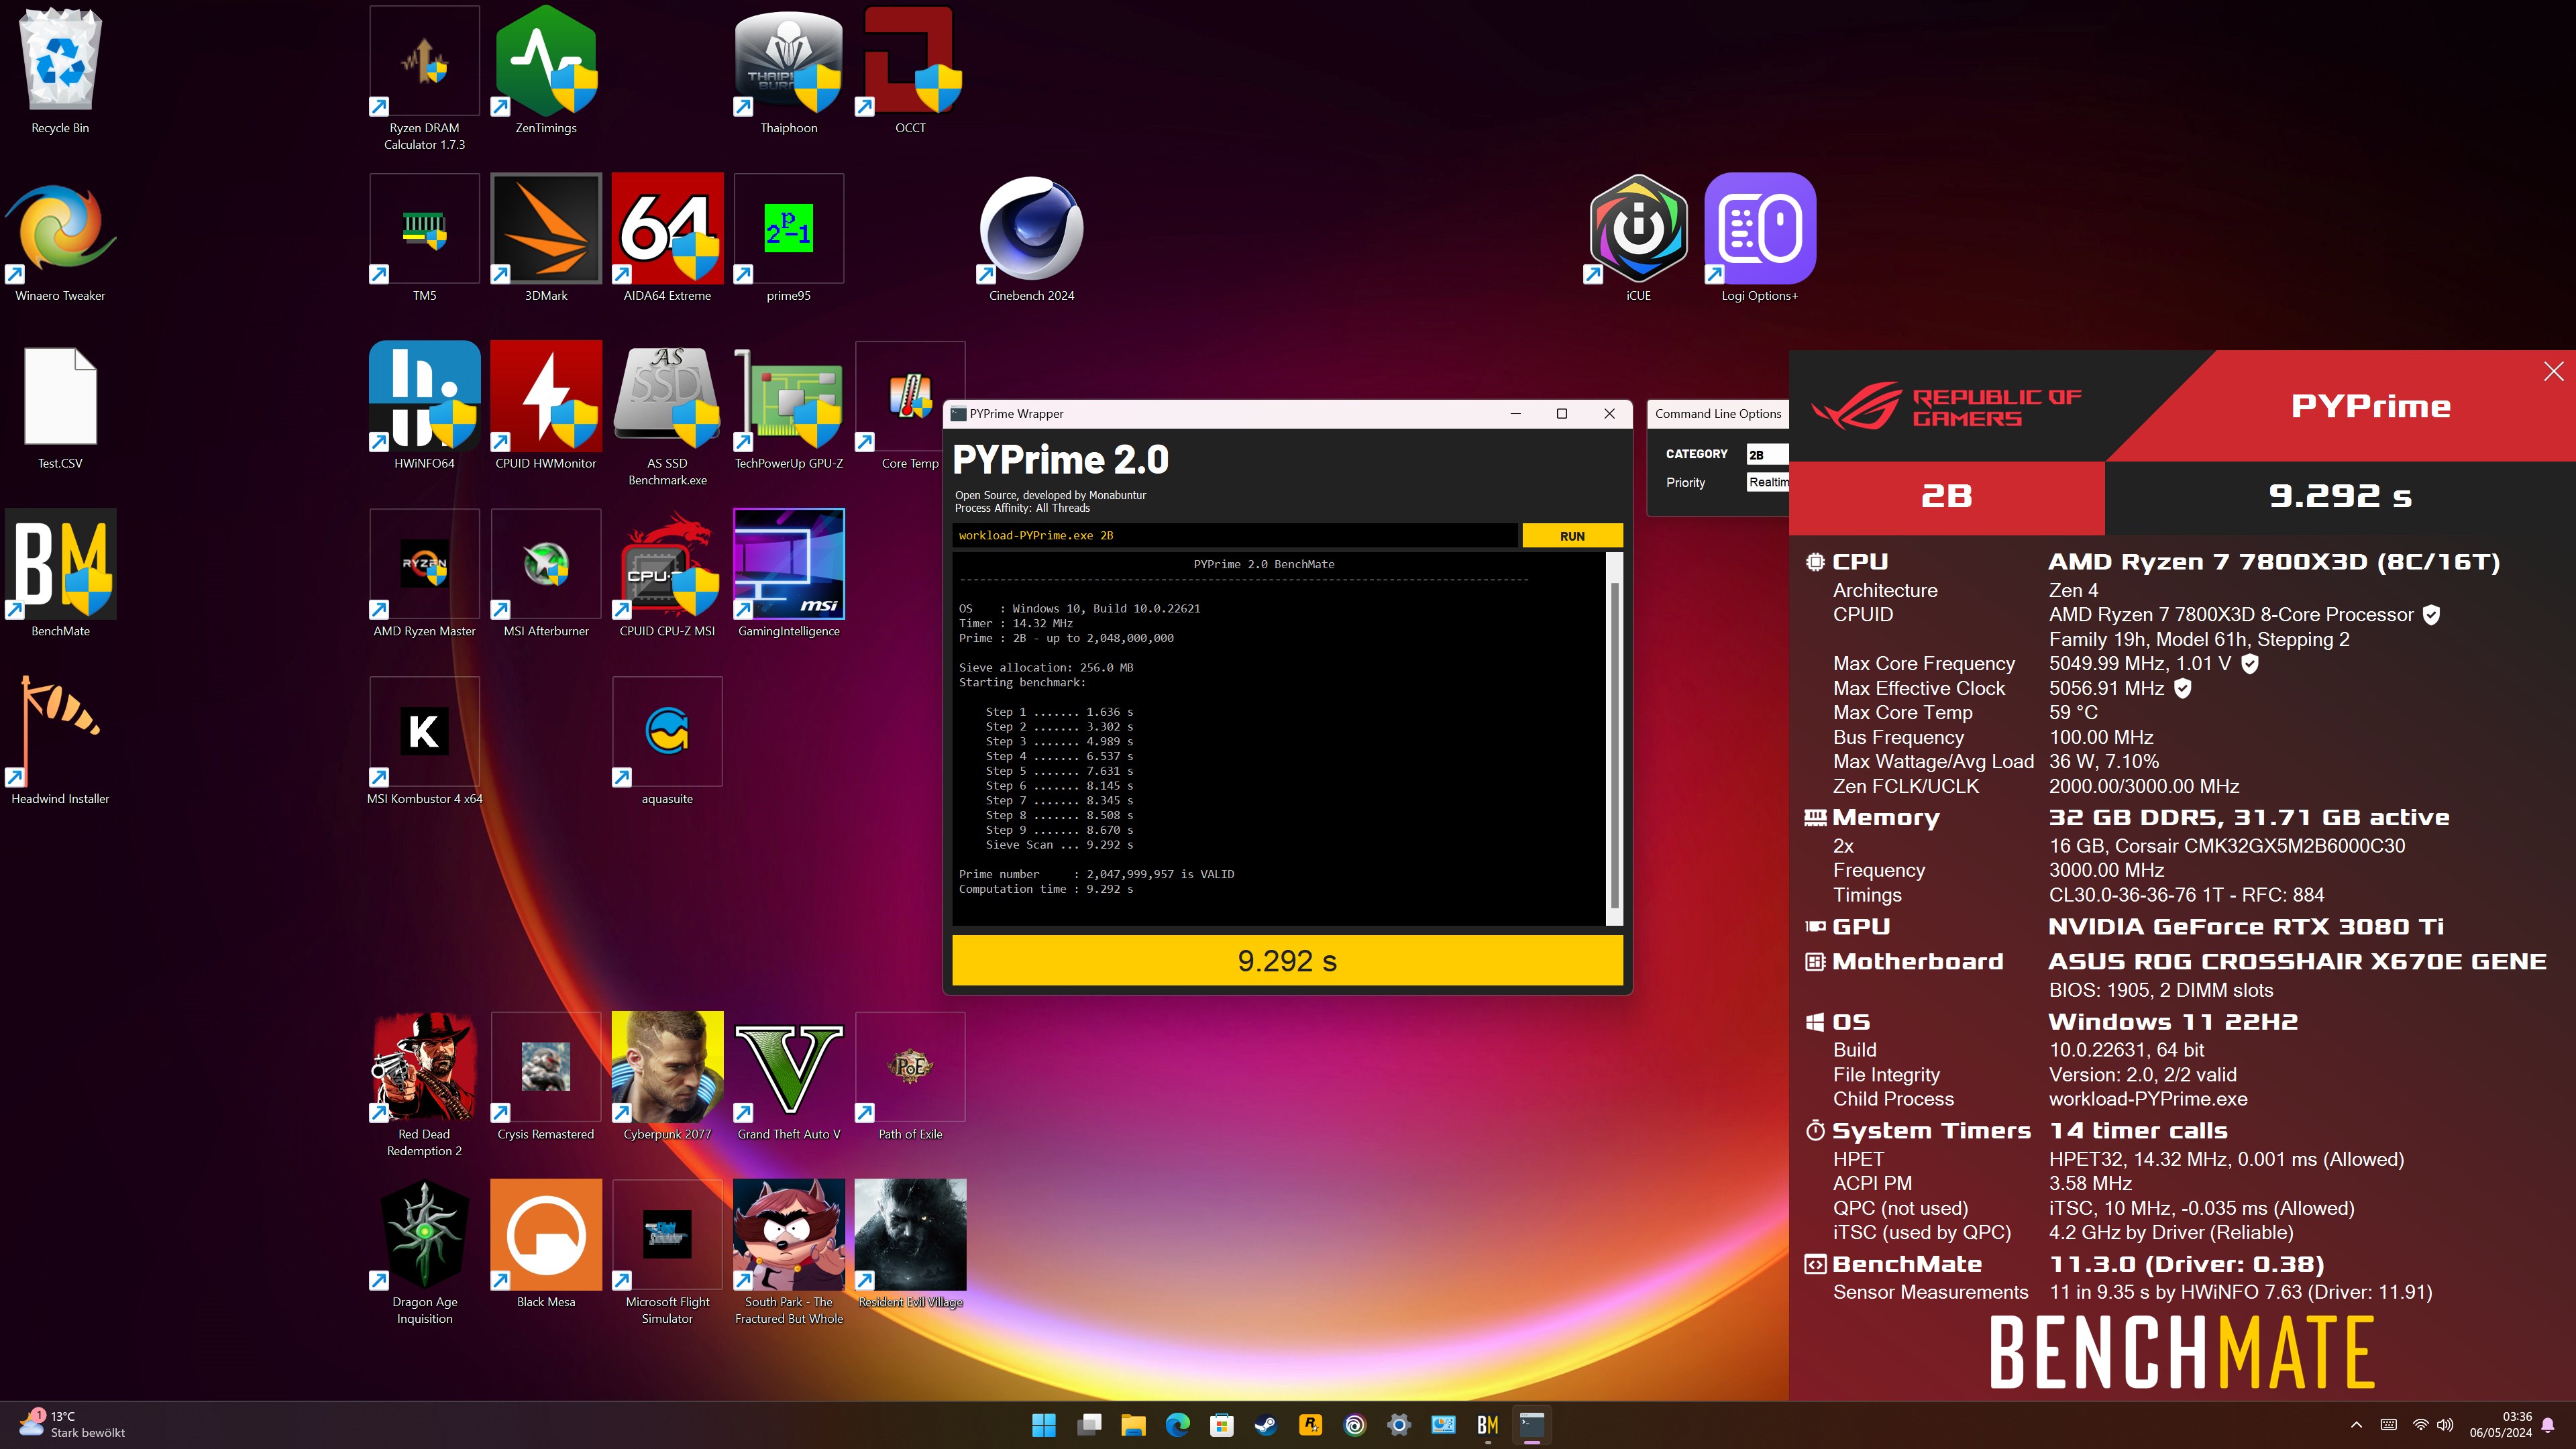Launch the Black Mesa shortcut
This screenshot has height=1449, width=2576.
546,1245
